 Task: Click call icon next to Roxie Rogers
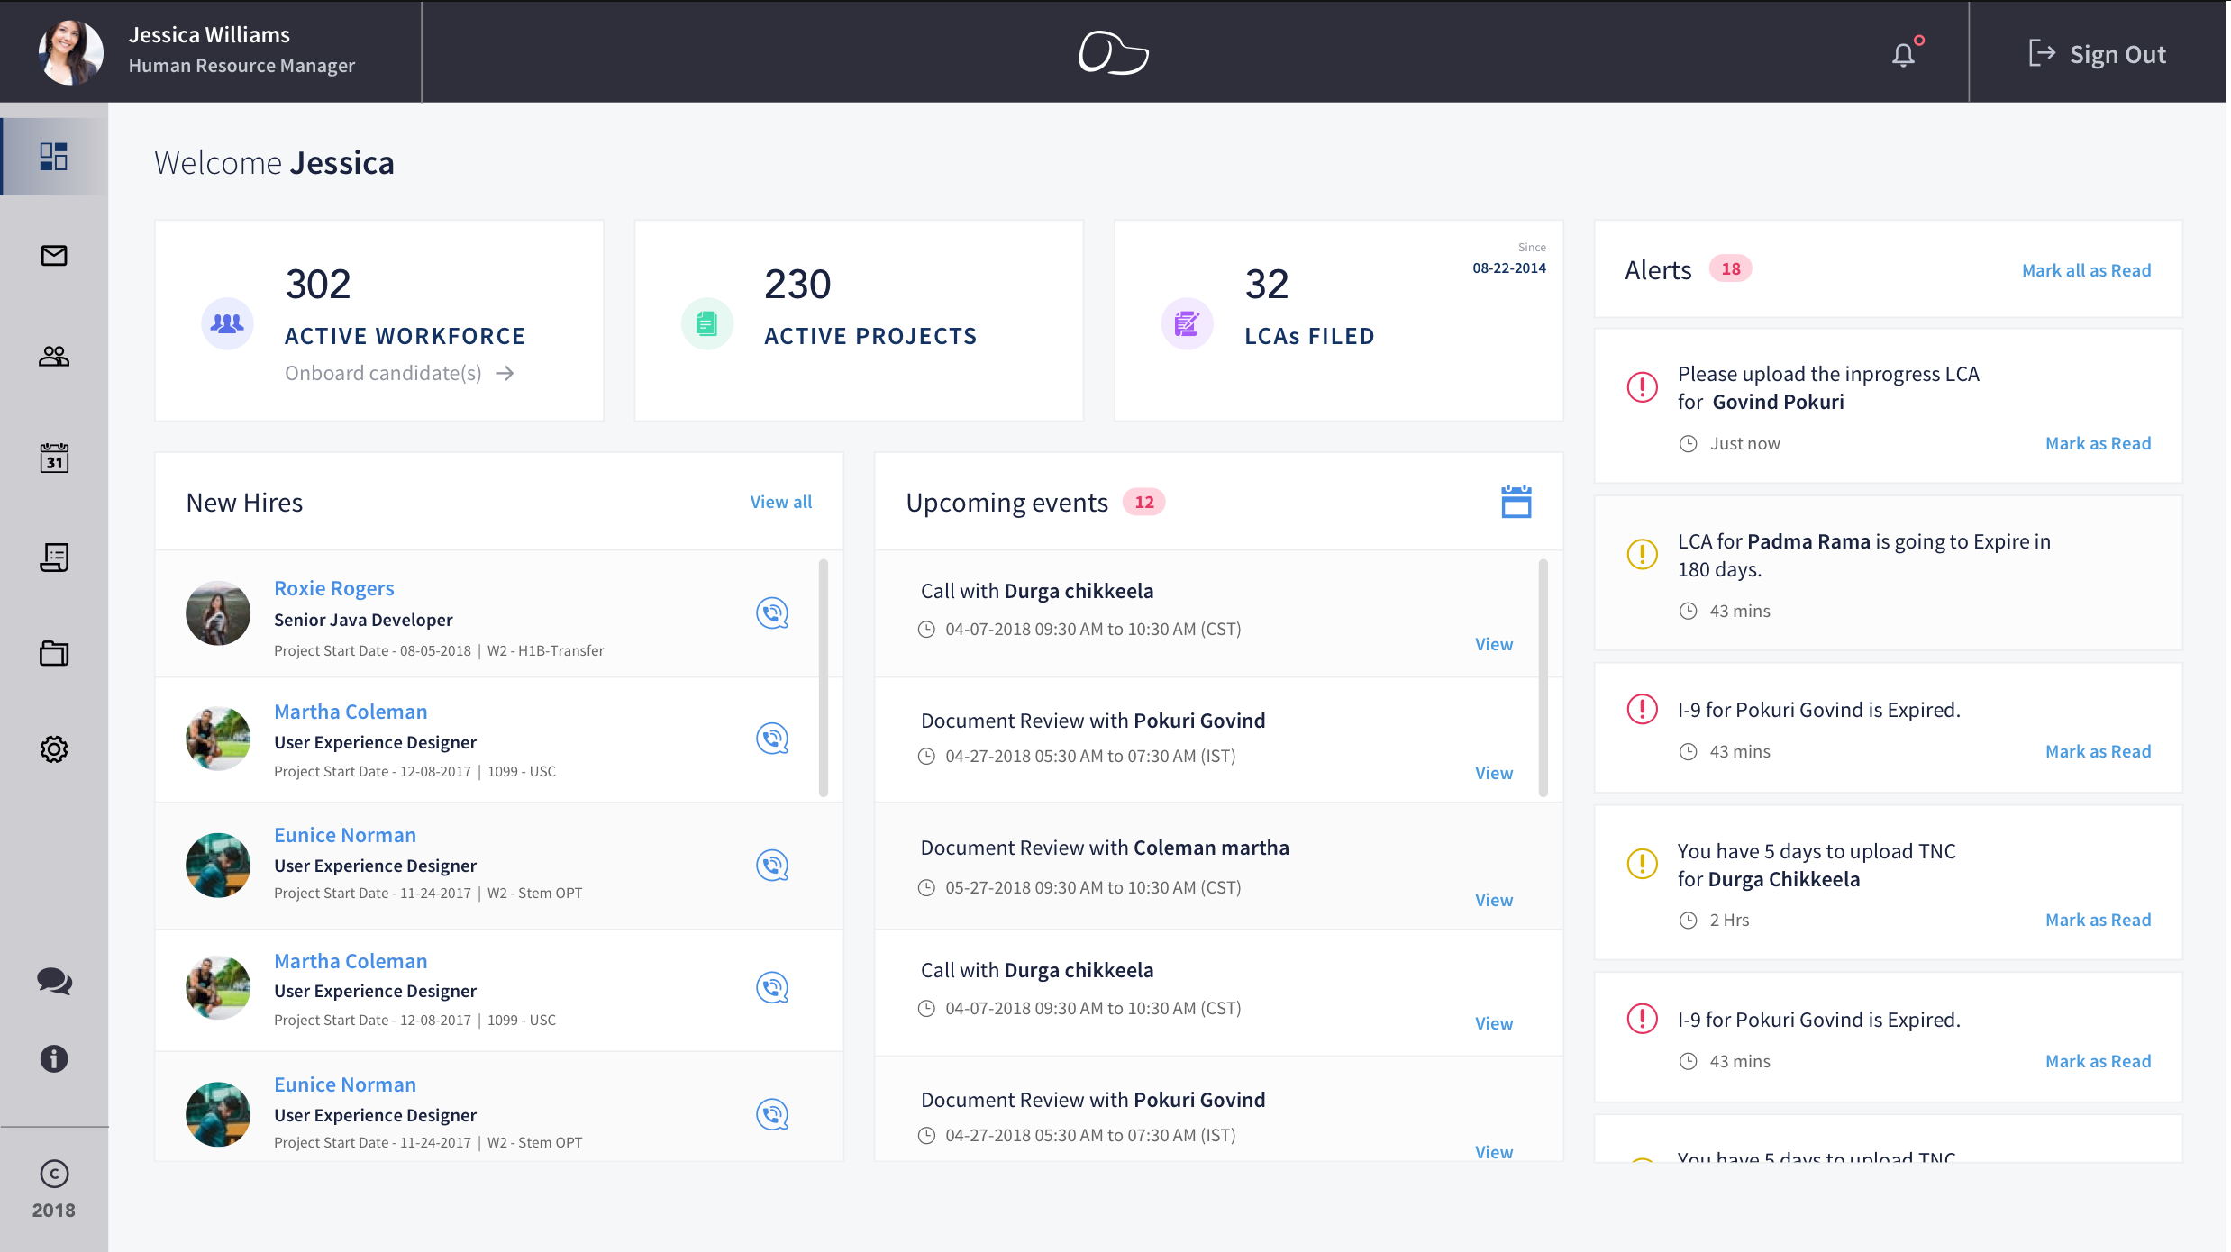772,613
